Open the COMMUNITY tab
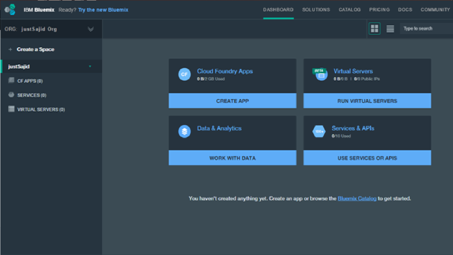Viewport: 453px width, 255px height. click(435, 10)
